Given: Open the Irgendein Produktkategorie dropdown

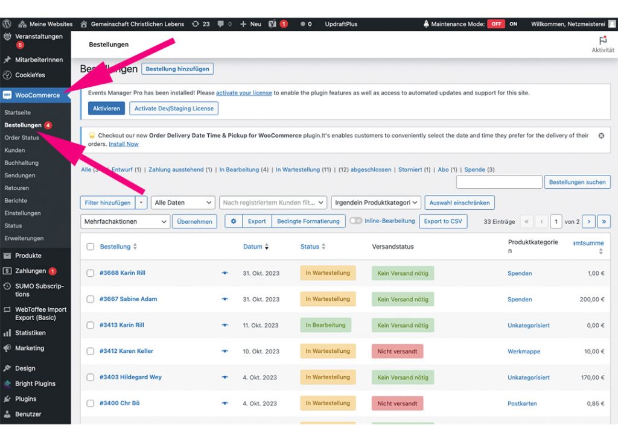Looking at the screenshot, I should click(x=375, y=203).
